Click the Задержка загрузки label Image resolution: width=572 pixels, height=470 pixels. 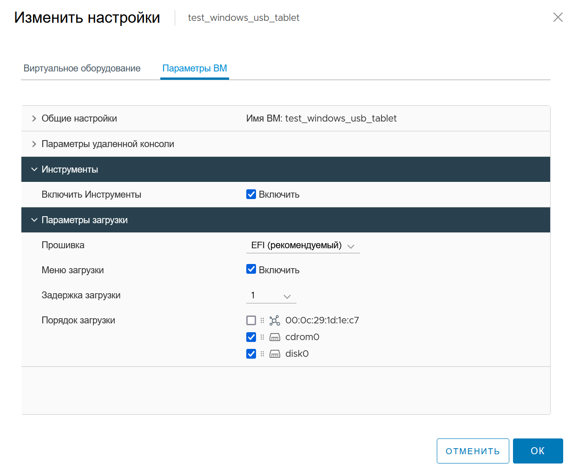point(81,295)
